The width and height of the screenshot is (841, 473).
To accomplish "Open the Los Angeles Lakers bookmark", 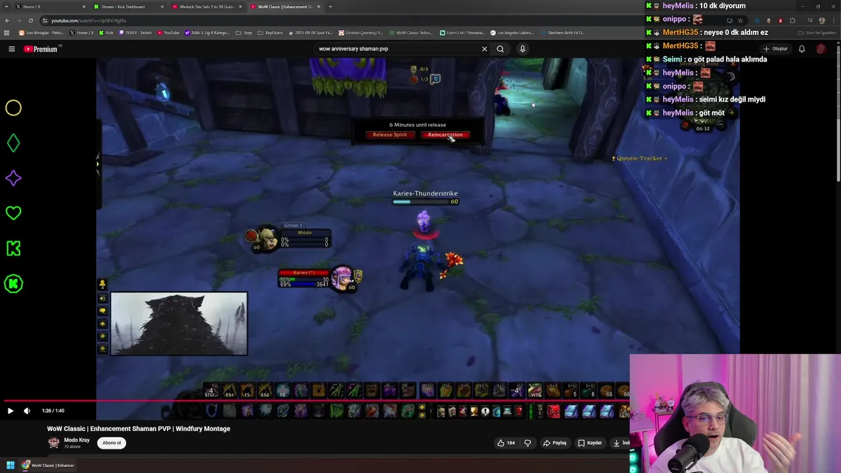I will 512,32.
